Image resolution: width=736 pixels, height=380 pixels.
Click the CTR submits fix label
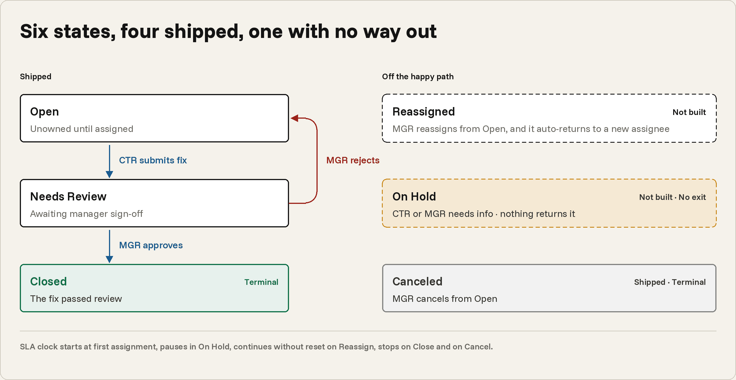[x=153, y=160]
